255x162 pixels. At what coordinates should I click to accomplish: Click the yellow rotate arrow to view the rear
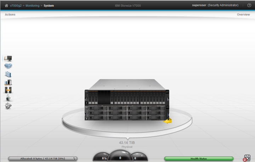(168, 121)
